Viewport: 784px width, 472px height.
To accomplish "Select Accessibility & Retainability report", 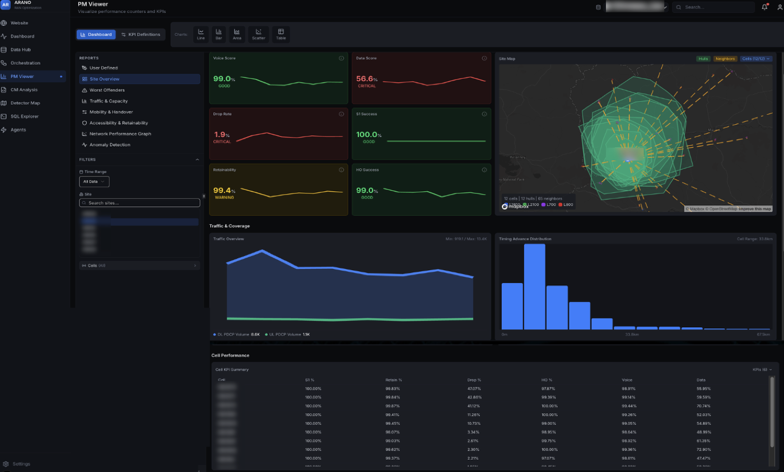I will [x=139, y=123].
